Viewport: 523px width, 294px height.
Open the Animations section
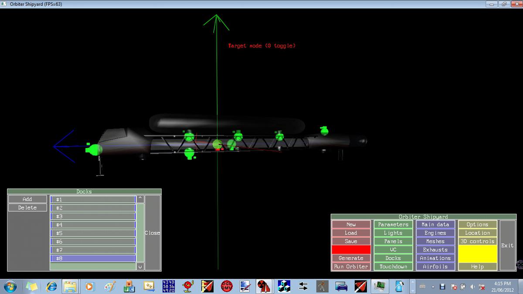435,258
